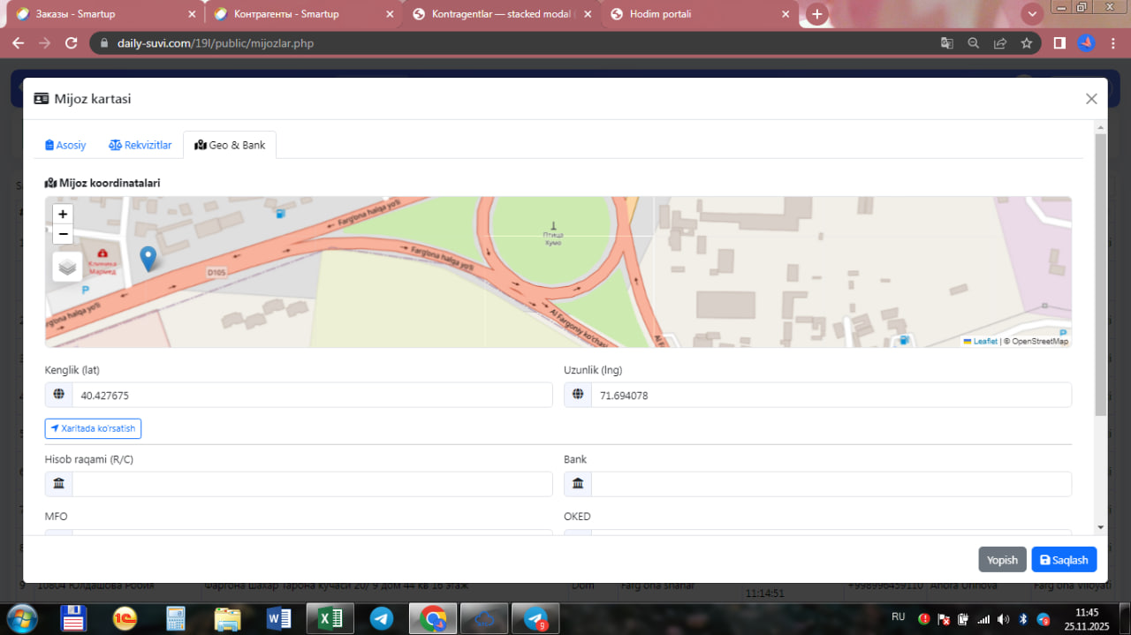Bookmark this page with star icon

[1026, 42]
